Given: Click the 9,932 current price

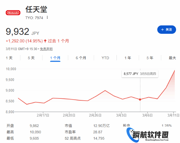Looking at the screenshot, I should pyautogui.click(x=17, y=31).
